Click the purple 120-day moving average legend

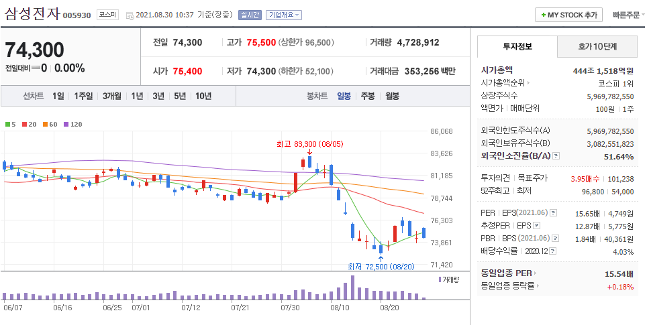pyautogui.click(x=72, y=125)
